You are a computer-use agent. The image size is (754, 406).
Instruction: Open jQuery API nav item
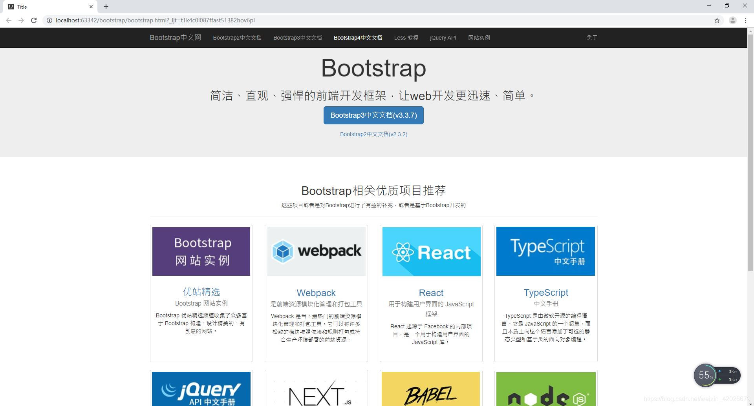(443, 38)
